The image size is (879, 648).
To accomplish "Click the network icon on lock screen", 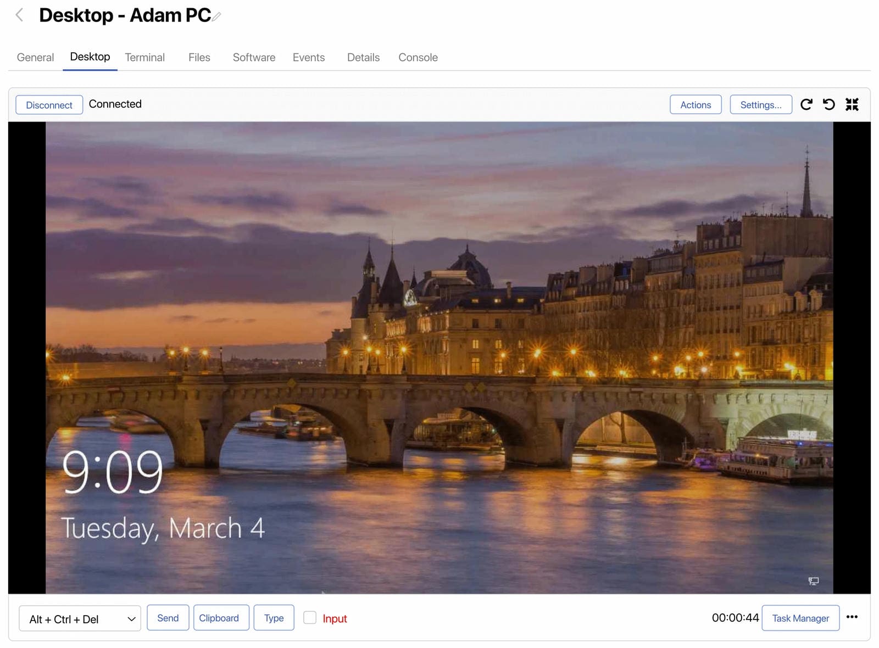I will (x=813, y=581).
